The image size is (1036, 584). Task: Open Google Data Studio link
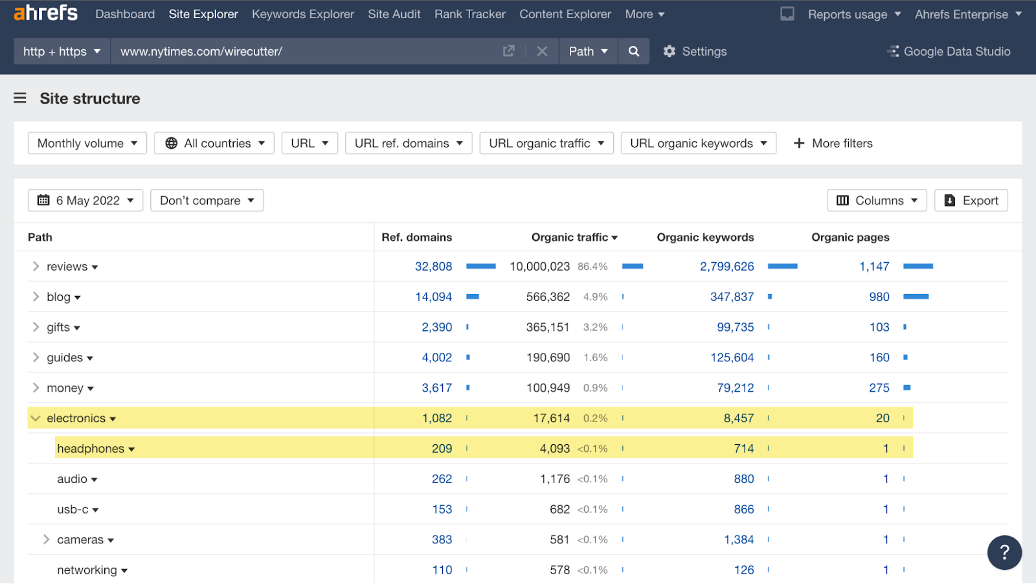(x=949, y=51)
